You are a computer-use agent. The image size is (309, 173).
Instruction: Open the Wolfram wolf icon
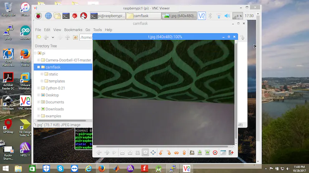coord(84,16)
